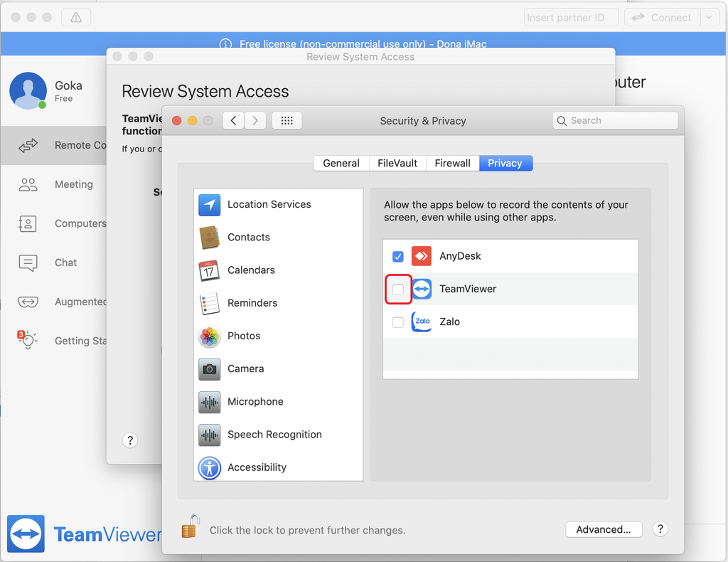Viewport: 728px width, 562px height.
Task: Enable the Zalo screen recording checkbox
Action: click(398, 322)
